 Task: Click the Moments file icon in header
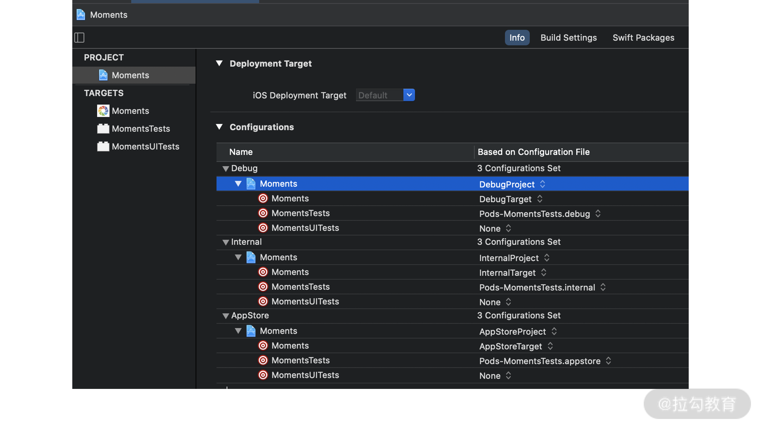[x=81, y=15]
